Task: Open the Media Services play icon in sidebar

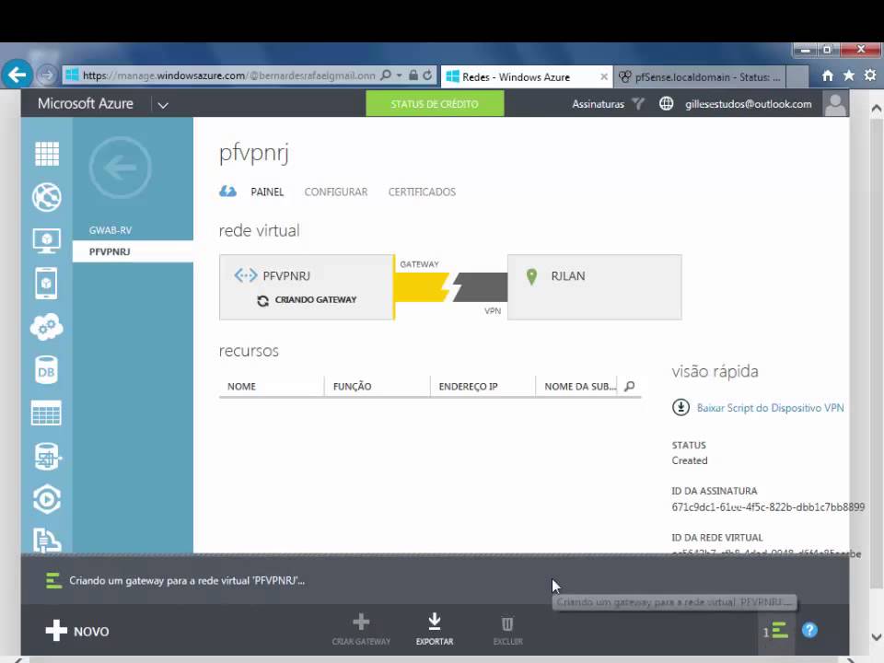Action: tap(47, 499)
